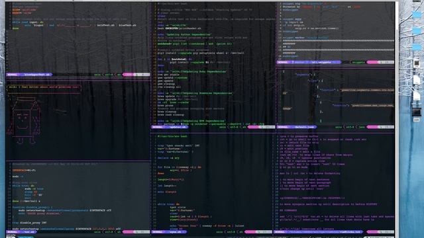Click the updater.sh filename in status line
The width and height of the screenshot is (424, 238).
click(178, 127)
